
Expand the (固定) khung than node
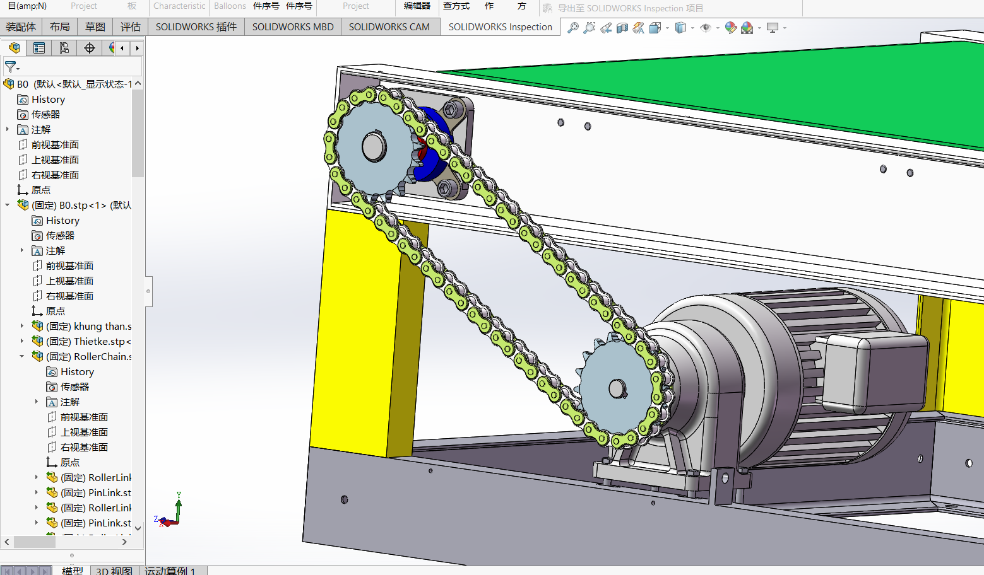click(22, 326)
